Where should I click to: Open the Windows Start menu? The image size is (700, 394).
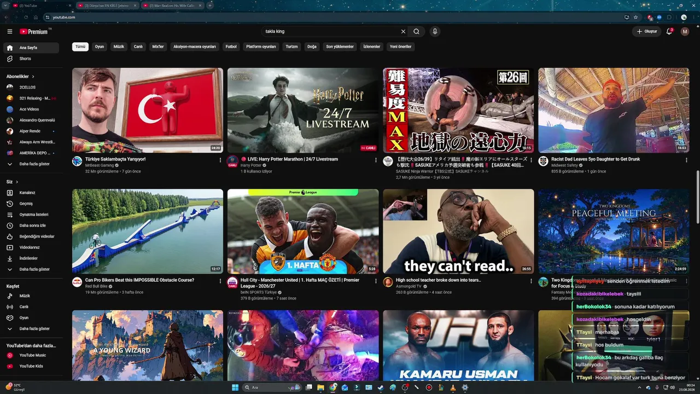235,387
